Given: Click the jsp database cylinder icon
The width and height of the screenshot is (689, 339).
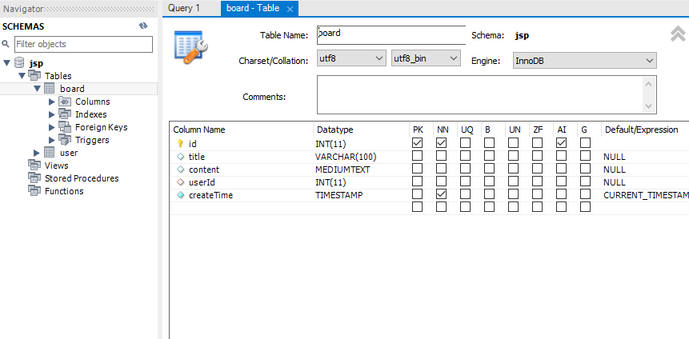Looking at the screenshot, I should [19, 63].
